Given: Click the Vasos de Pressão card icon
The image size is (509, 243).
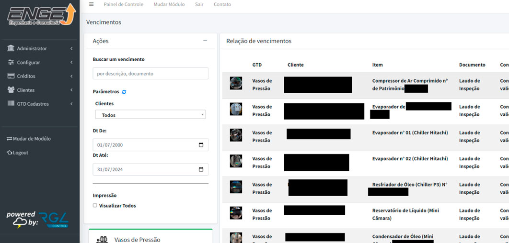Looking at the screenshot, I should 102,240.
